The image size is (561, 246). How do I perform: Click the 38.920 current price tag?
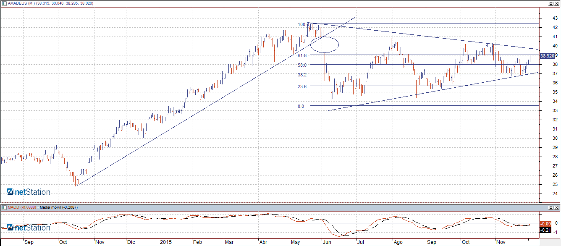coord(547,55)
